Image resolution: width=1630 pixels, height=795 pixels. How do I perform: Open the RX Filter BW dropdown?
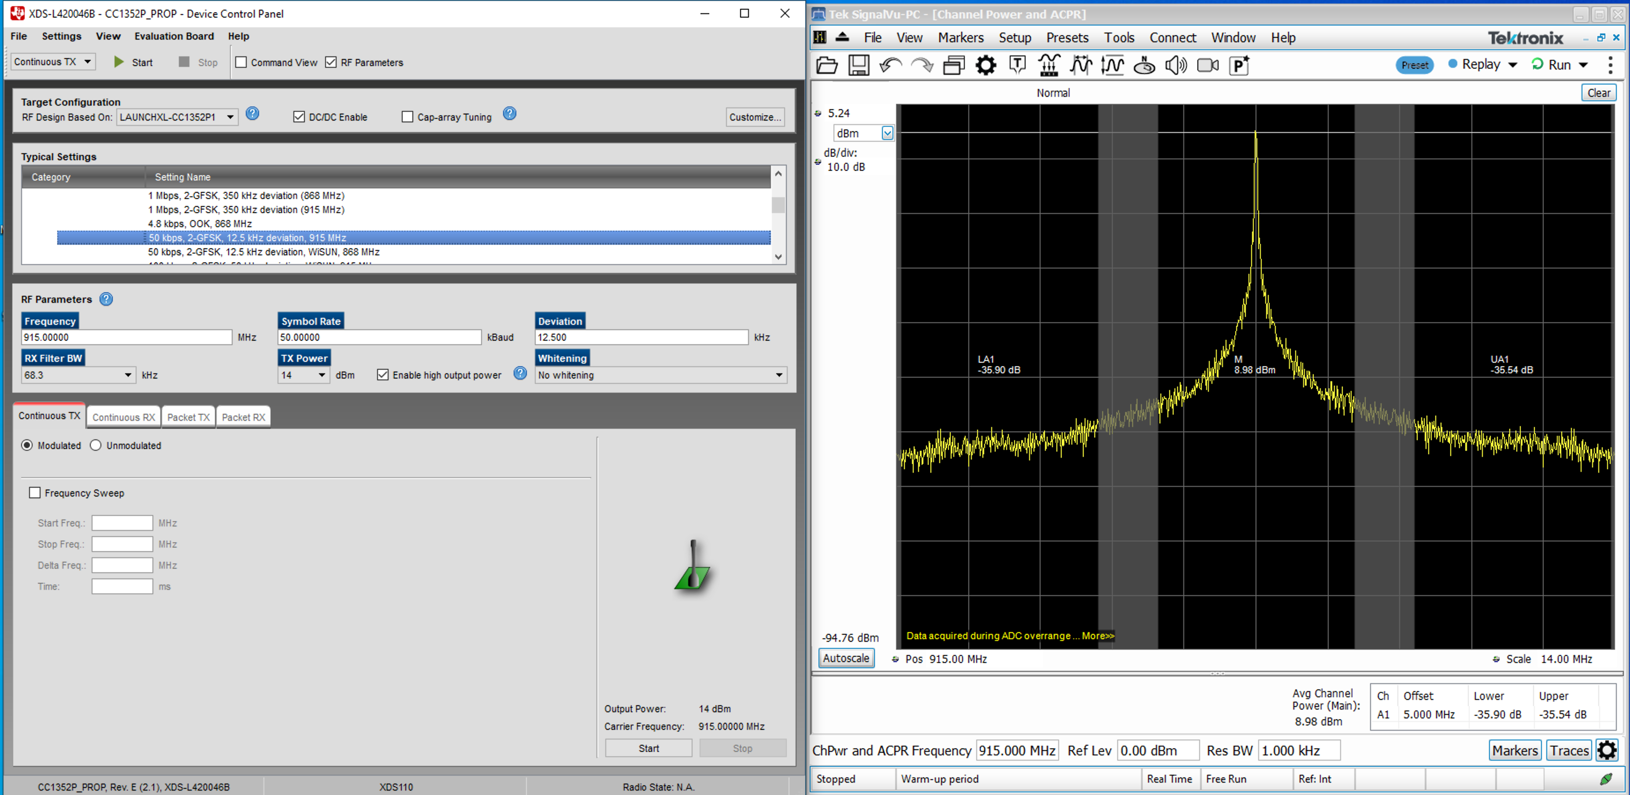[x=78, y=375]
